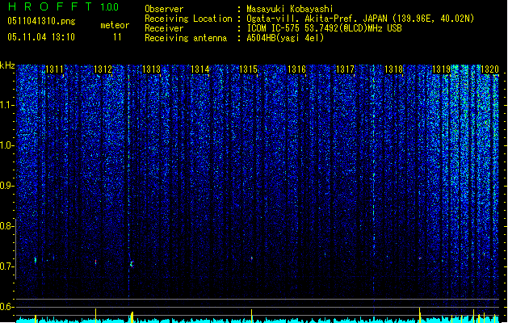Select the Ogata-vill. Akita-Pref. JAPAN location text
Screen dimensions: 508x323
tap(360, 19)
